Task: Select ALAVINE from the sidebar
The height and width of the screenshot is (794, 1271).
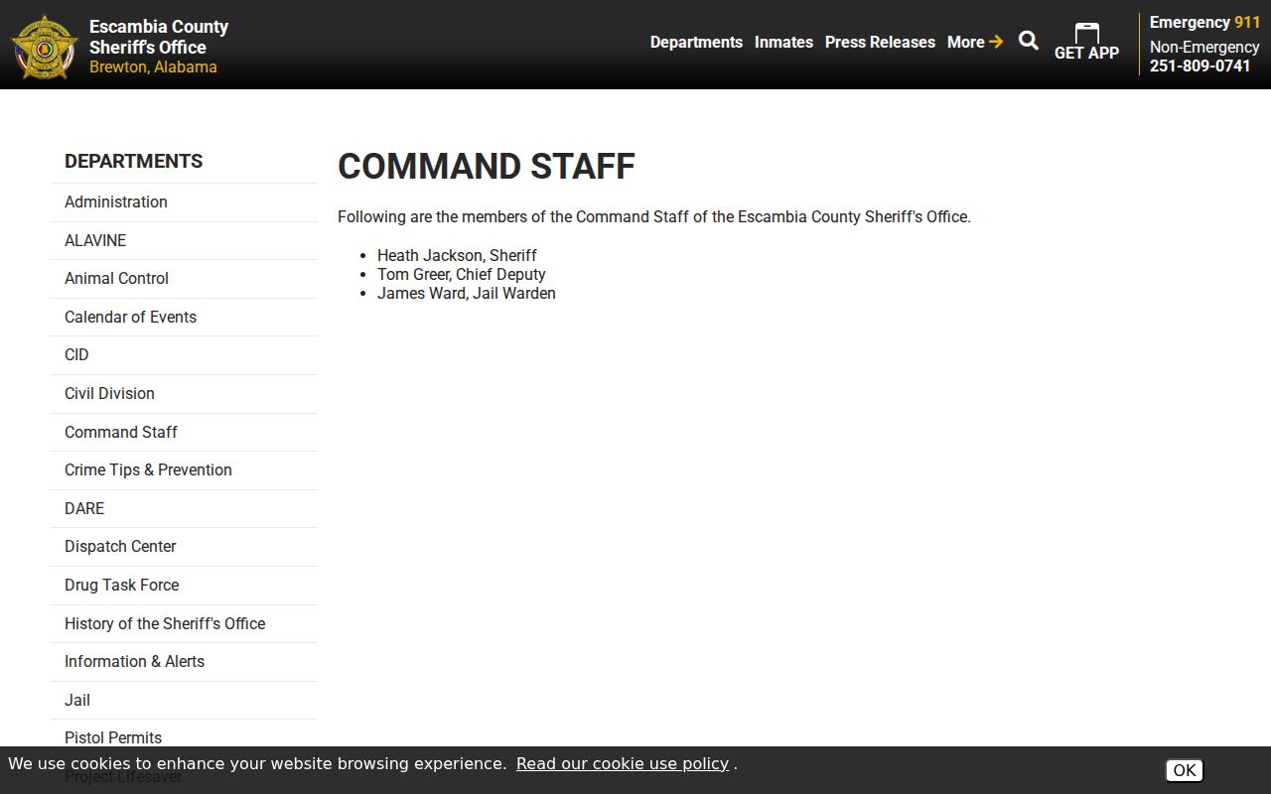Action: tap(184, 240)
